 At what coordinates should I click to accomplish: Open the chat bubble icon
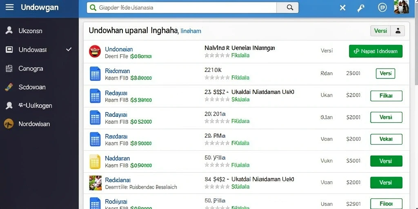382,8
